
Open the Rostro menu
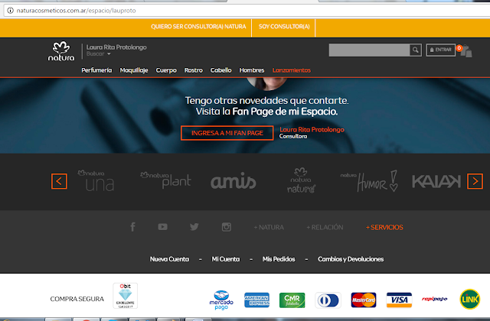(x=194, y=70)
